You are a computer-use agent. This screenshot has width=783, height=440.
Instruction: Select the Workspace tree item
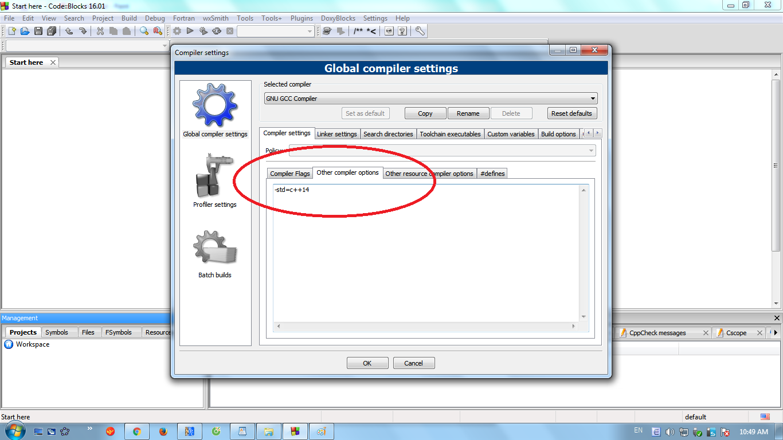33,344
